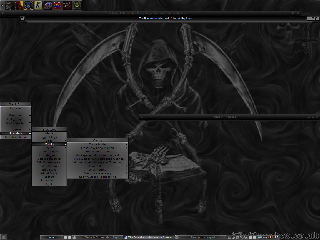
Task: Toggle Opaque Window Moving option
Action: click(97, 148)
